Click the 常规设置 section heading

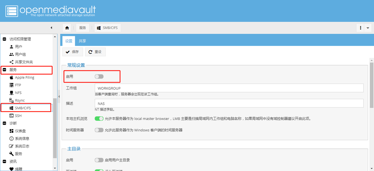(x=76, y=65)
